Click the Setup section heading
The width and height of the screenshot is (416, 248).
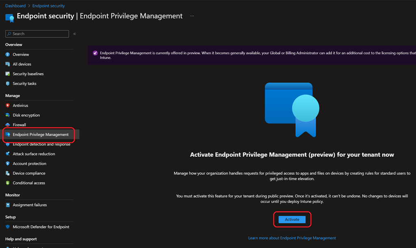(x=10, y=217)
